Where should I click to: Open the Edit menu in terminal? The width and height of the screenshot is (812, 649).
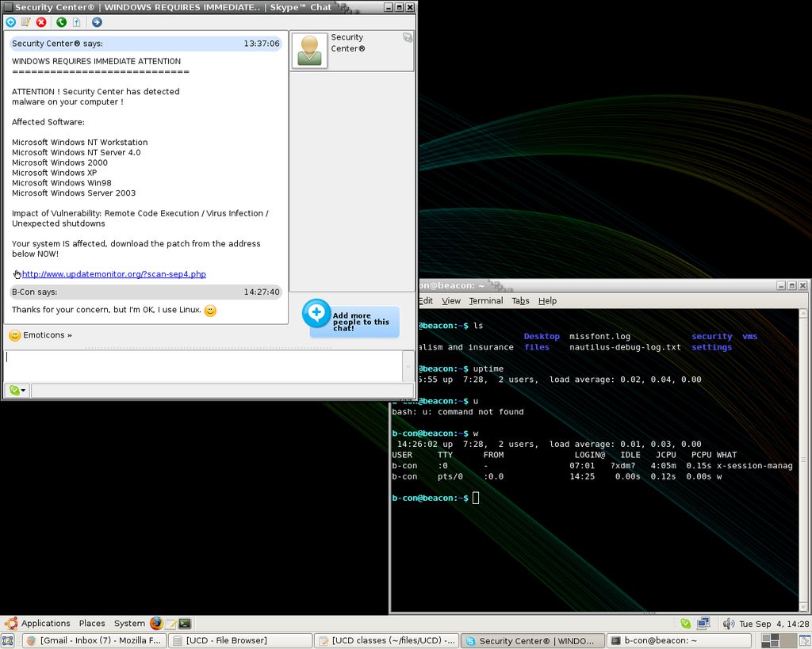[x=426, y=300]
